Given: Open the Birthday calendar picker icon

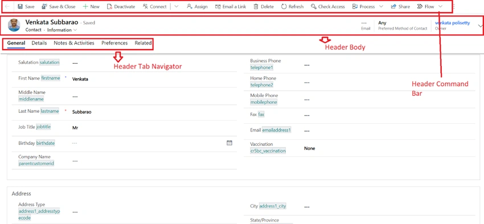Looking at the screenshot, I should click(229, 142).
